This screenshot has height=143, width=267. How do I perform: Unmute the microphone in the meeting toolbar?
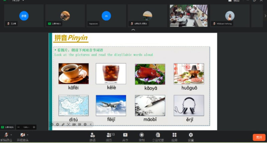pos(6,135)
